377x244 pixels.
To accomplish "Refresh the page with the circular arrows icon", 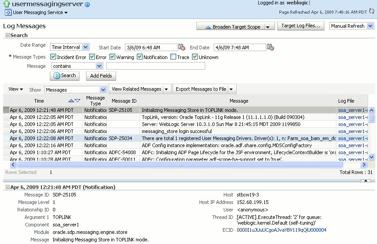I will (372, 11).
